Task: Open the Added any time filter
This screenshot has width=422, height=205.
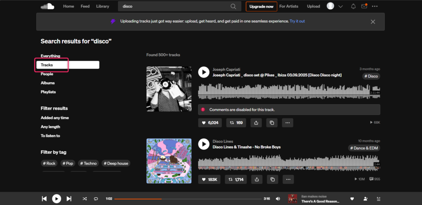Action: coord(54,118)
